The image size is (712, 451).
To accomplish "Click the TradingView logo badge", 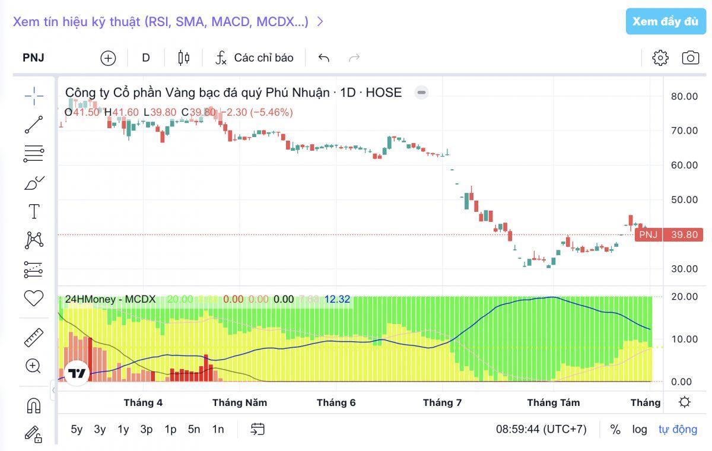I will [x=76, y=373].
